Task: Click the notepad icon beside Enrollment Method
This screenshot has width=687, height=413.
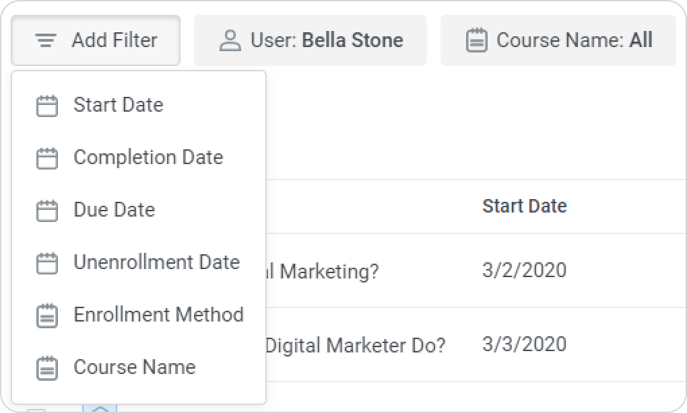Action: pyautogui.click(x=46, y=315)
